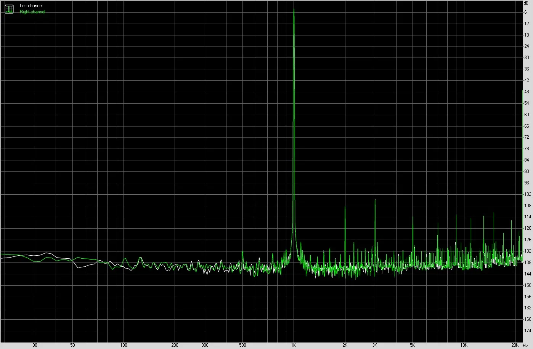Click the -6 dB scale label
Screen dimensions: 533x349
coord(526,12)
